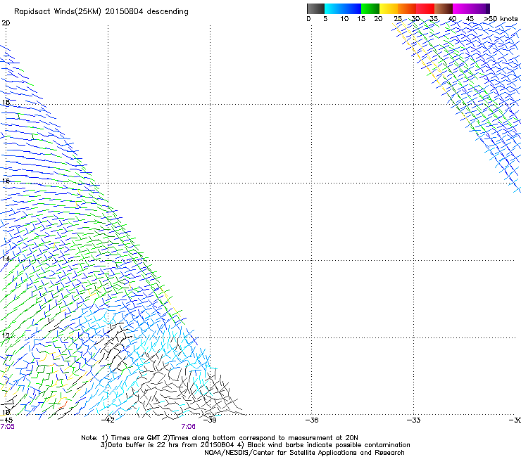
Task: Click the '10' legend scale label
Action: (344, 19)
